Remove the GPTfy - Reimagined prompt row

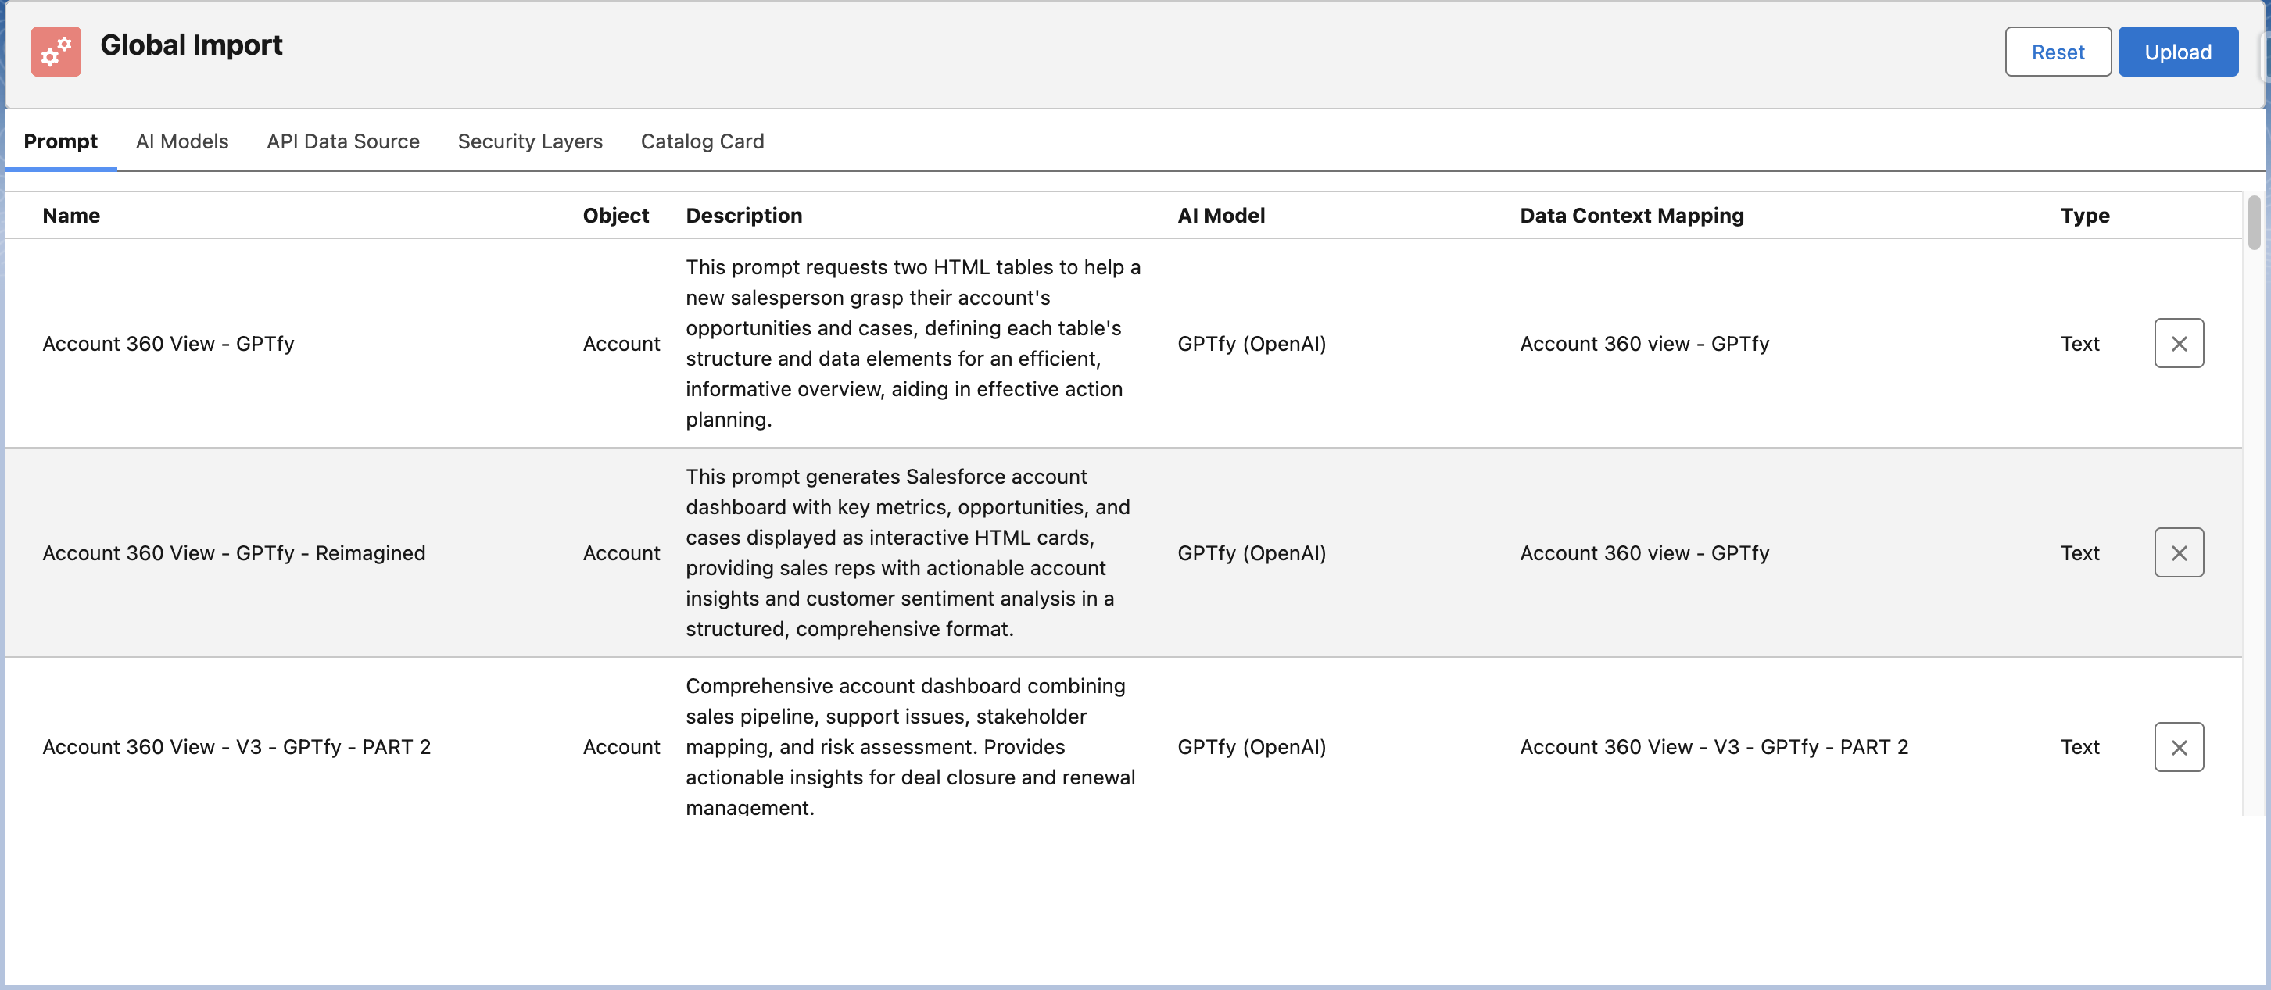click(x=2177, y=552)
